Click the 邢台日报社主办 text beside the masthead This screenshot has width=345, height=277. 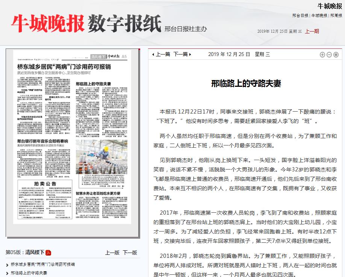186,29
